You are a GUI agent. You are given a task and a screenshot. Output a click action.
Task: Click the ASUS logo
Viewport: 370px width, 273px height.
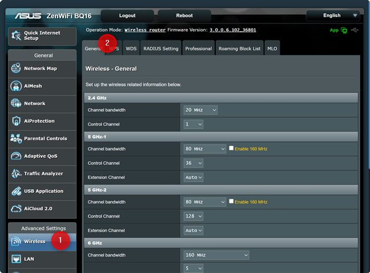[28, 16]
